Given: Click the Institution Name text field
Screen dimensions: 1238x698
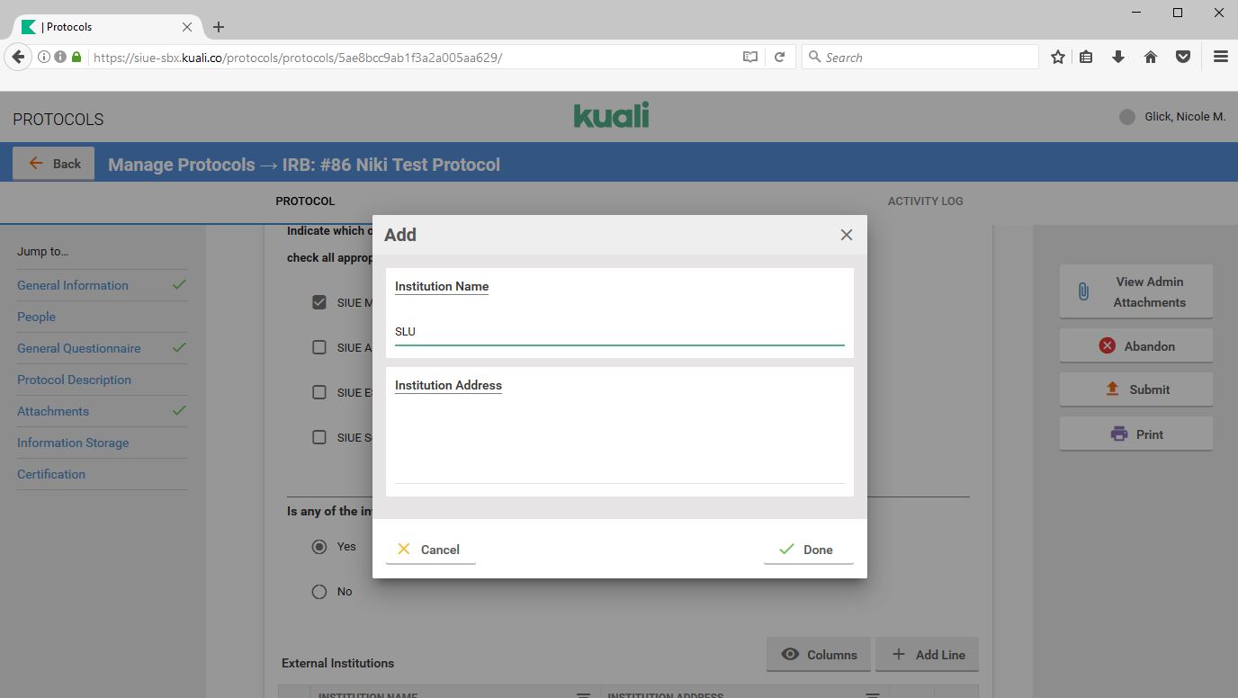Looking at the screenshot, I should click(x=619, y=332).
